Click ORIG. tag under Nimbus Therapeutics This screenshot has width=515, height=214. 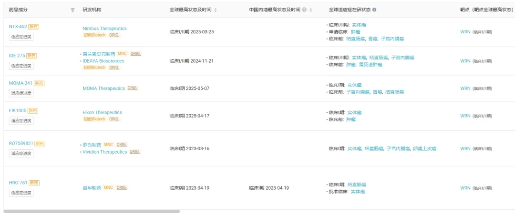[x=114, y=35]
